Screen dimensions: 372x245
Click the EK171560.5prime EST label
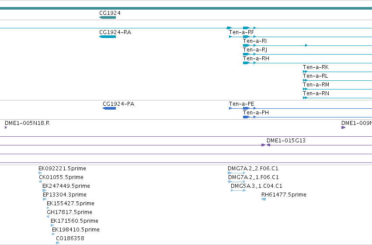tap(74, 221)
